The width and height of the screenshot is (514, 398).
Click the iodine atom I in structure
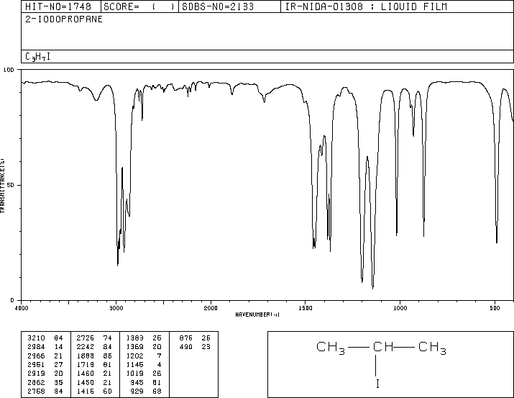pos(377,384)
